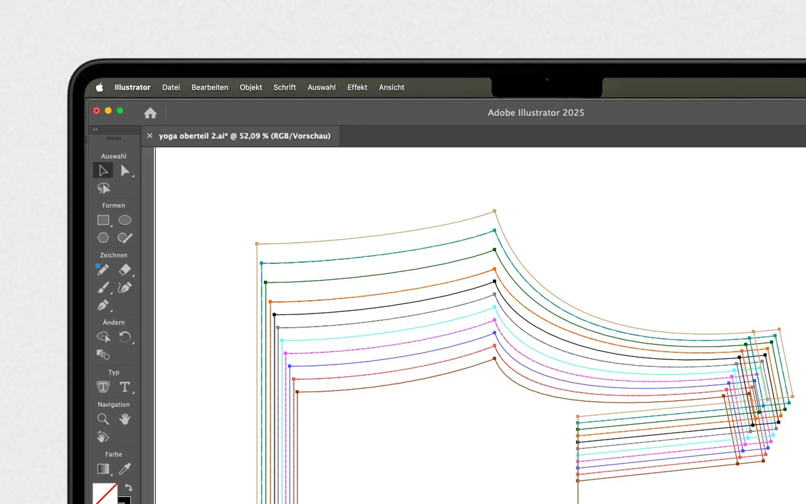The image size is (806, 504).
Task: Select the Direct Selection tool
Action: coord(125,171)
